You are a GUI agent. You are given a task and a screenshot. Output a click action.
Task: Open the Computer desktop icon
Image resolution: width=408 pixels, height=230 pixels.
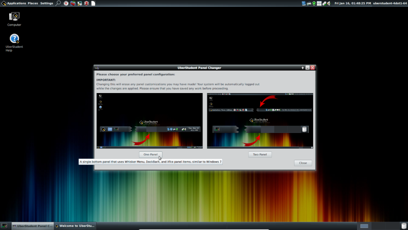pos(14,19)
